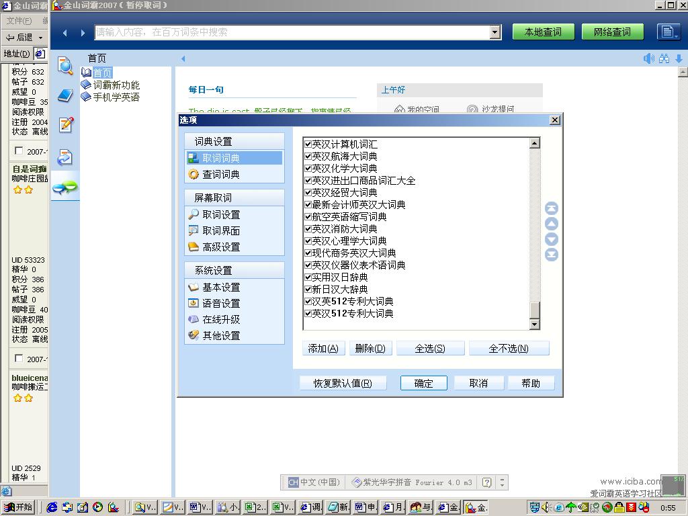Click the speaker pronunciation icon

coord(648,58)
